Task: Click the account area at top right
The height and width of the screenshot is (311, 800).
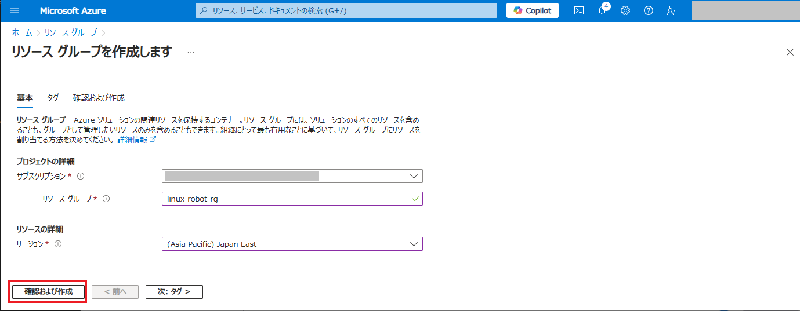Action: coord(744,10)
